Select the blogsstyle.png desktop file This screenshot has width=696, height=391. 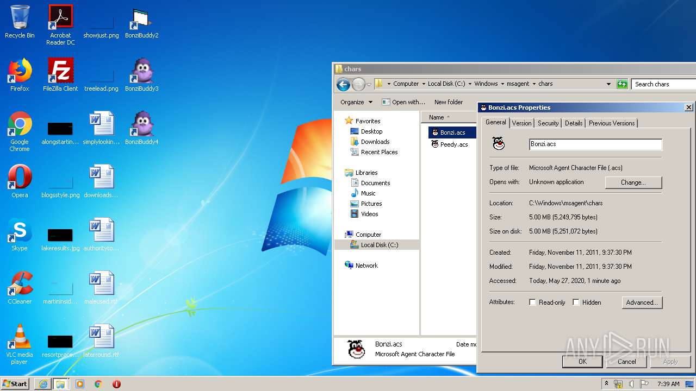(60, 185)
